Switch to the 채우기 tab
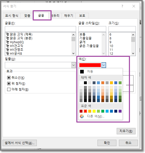 [x=69, y=16]
